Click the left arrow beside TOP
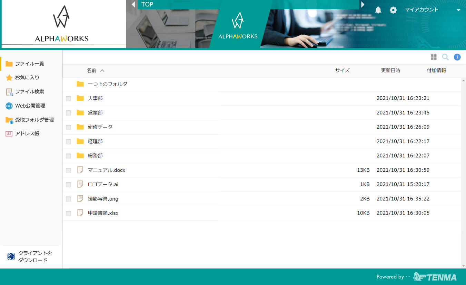This screenshot has width=466, height=285. [133, 4]
